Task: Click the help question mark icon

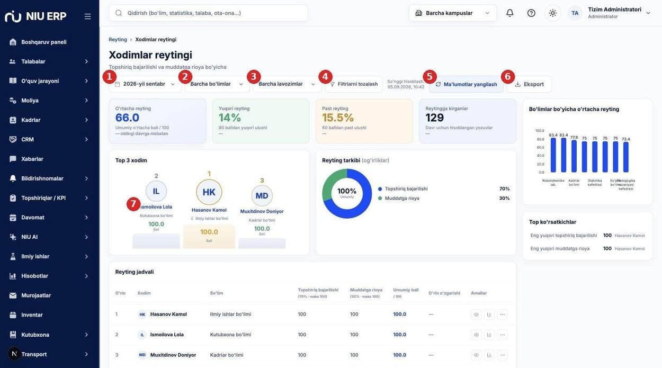Action: pos(531,13)
